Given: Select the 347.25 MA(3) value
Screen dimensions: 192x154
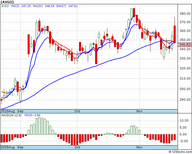Looking at the screenshot, I should (x=26, y=6).
